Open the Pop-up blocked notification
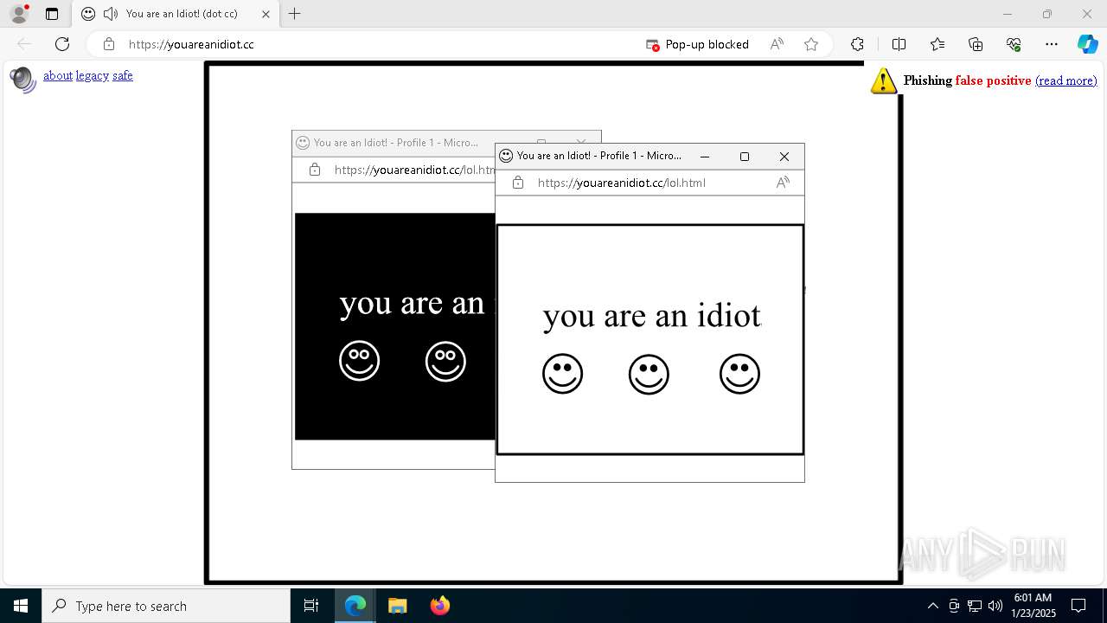Screen dimensions: 1107x623 point(698,44)
